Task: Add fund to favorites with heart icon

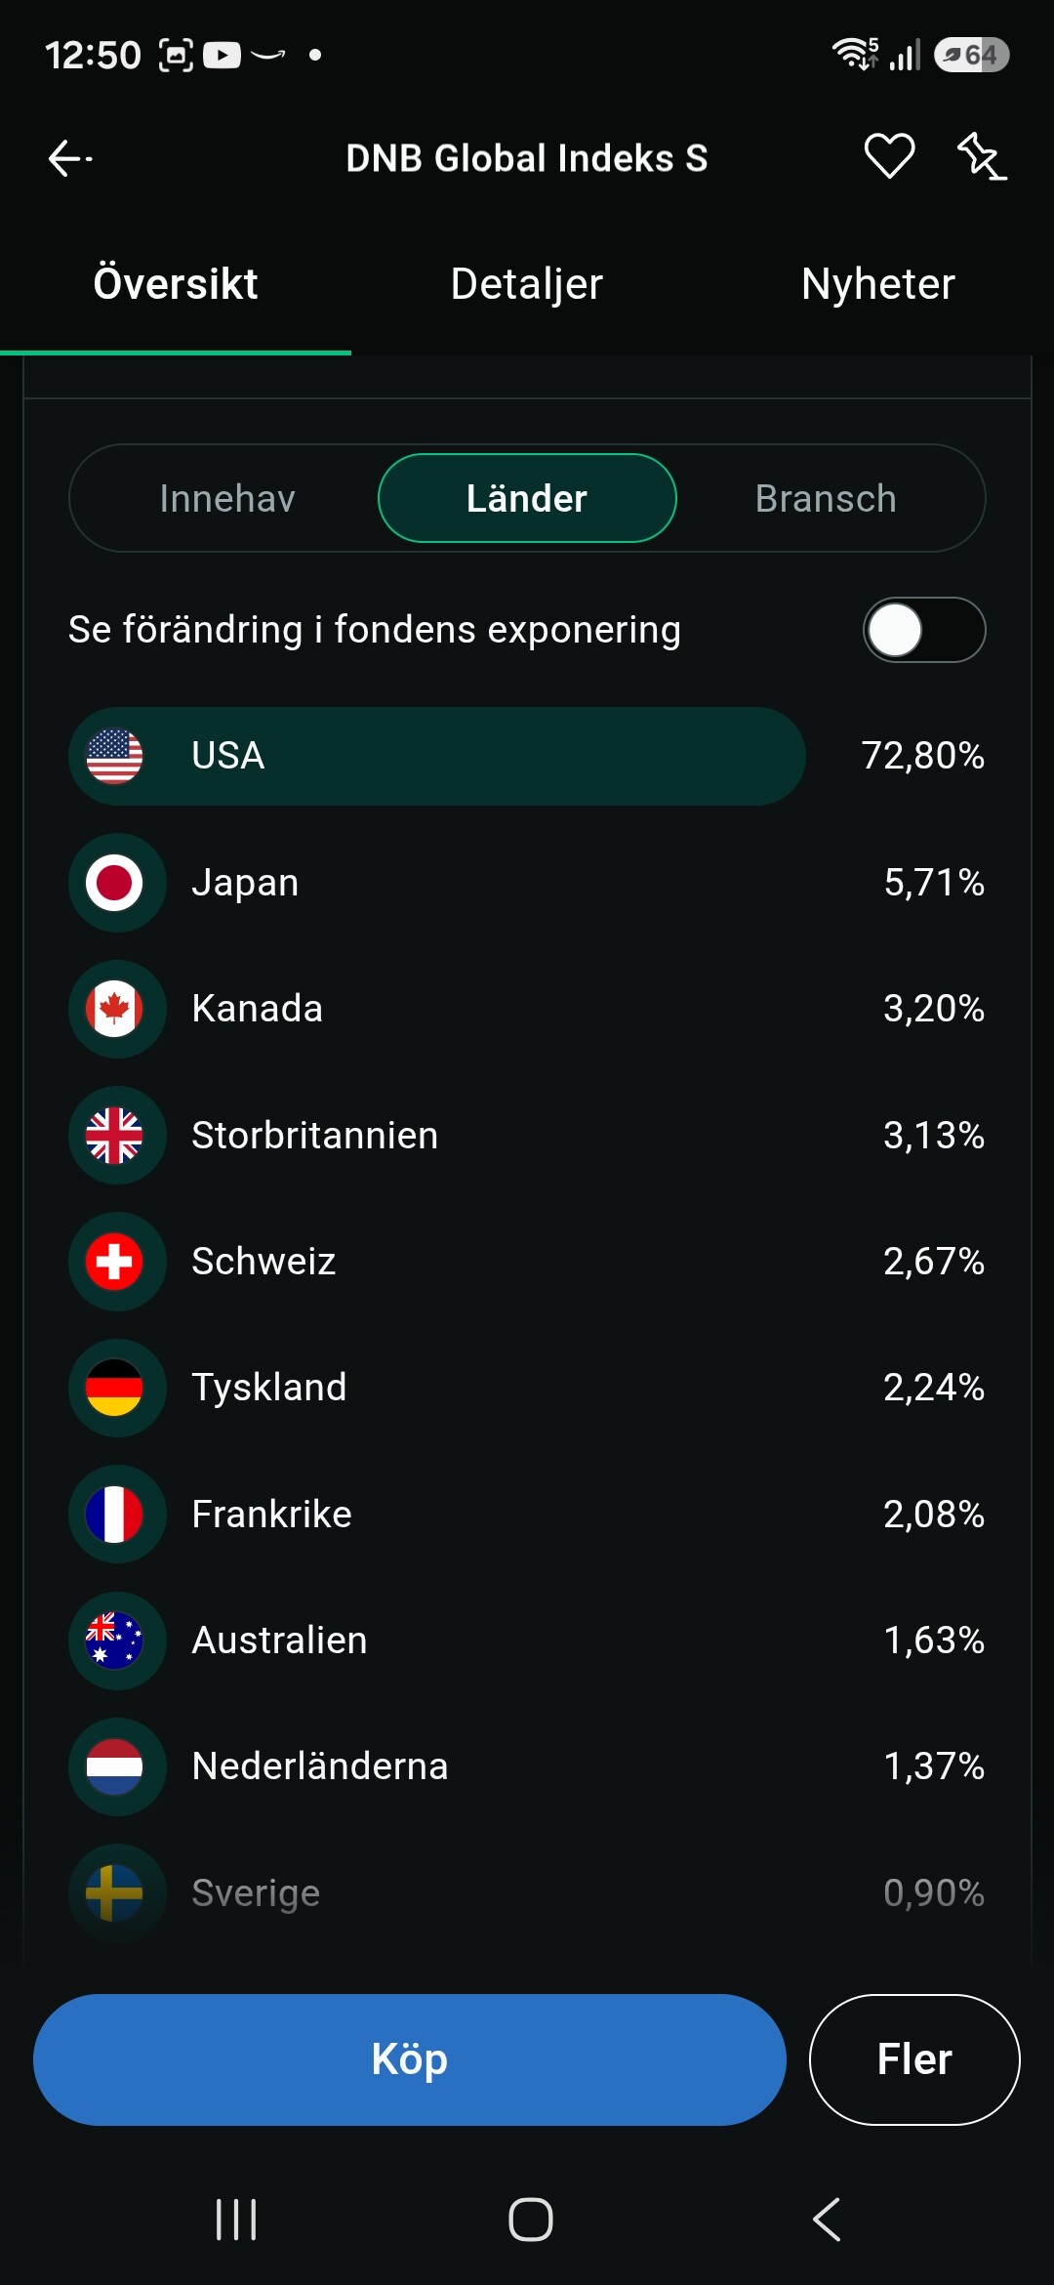Action: click(x=889, y=156)
